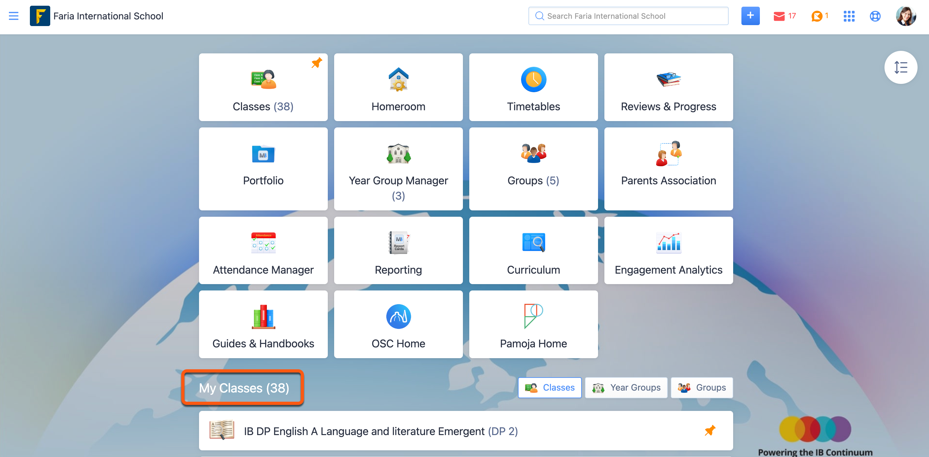Open the Attendance Manager tile
The width and height of the screenshot is (929, 457).
(x=263, y=250)
